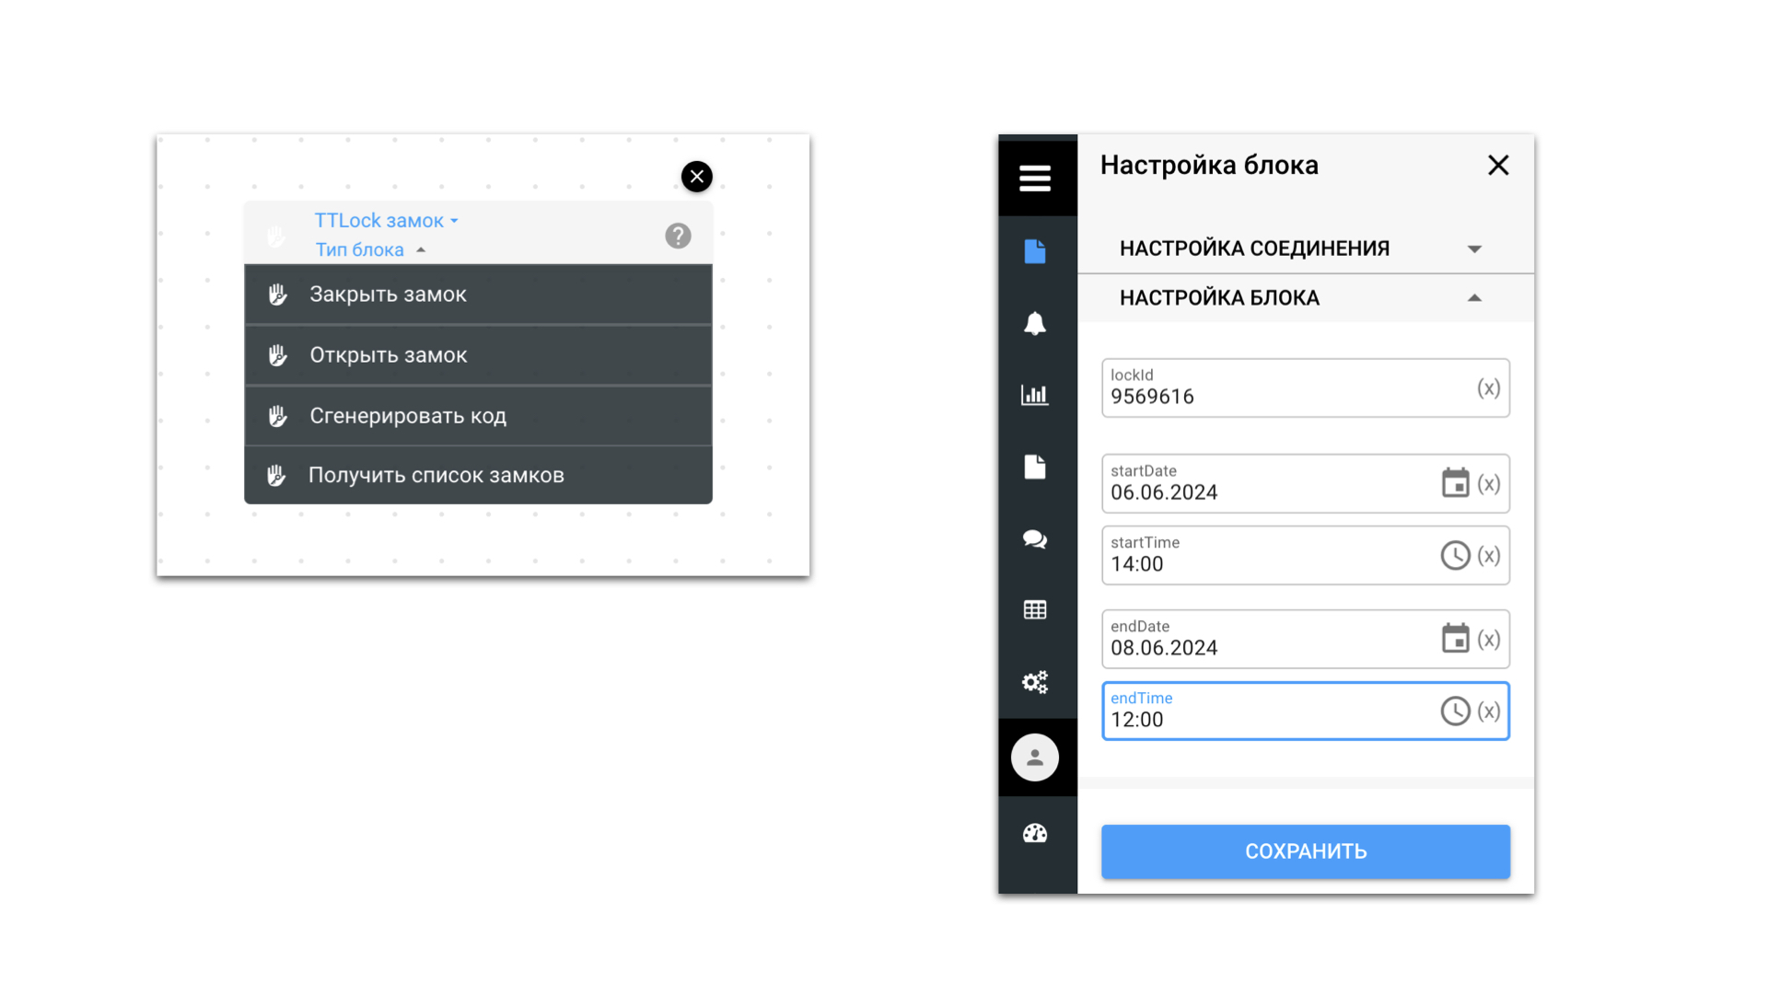
Task: Open the hamburger menu in the sidebar
Action: pyautogui.click(x=1035, y=178)
